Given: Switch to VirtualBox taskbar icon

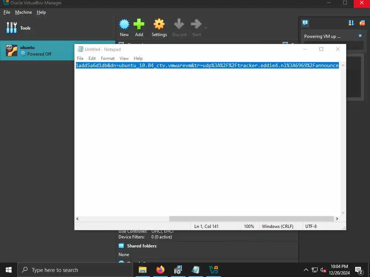Looking at the screenshot, I should click(213, 270).
